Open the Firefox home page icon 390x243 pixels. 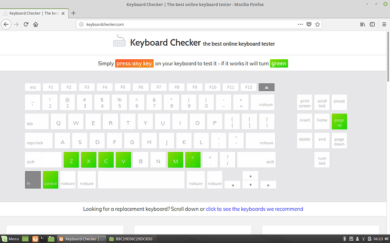tap(36, 24)
